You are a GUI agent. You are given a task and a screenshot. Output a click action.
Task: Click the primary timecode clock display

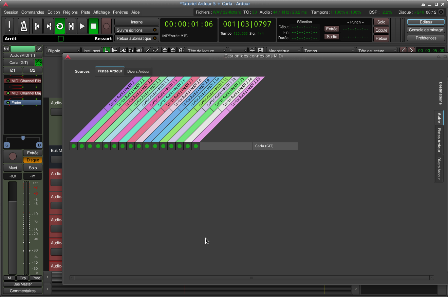(x=189, y=24)
